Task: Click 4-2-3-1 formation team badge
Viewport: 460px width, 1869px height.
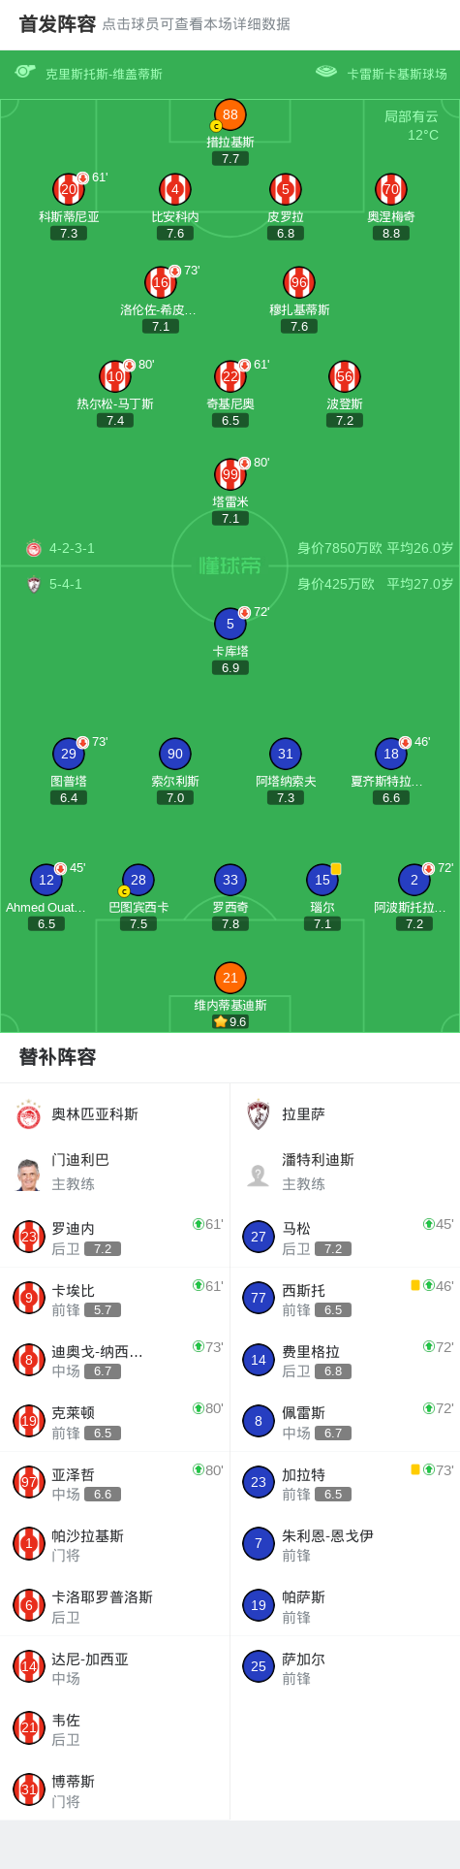Action: (x=34, y=548)
